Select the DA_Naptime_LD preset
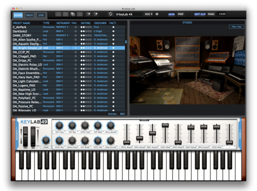Viewport: 257px width, 191px height. click(x=69, y=90)
